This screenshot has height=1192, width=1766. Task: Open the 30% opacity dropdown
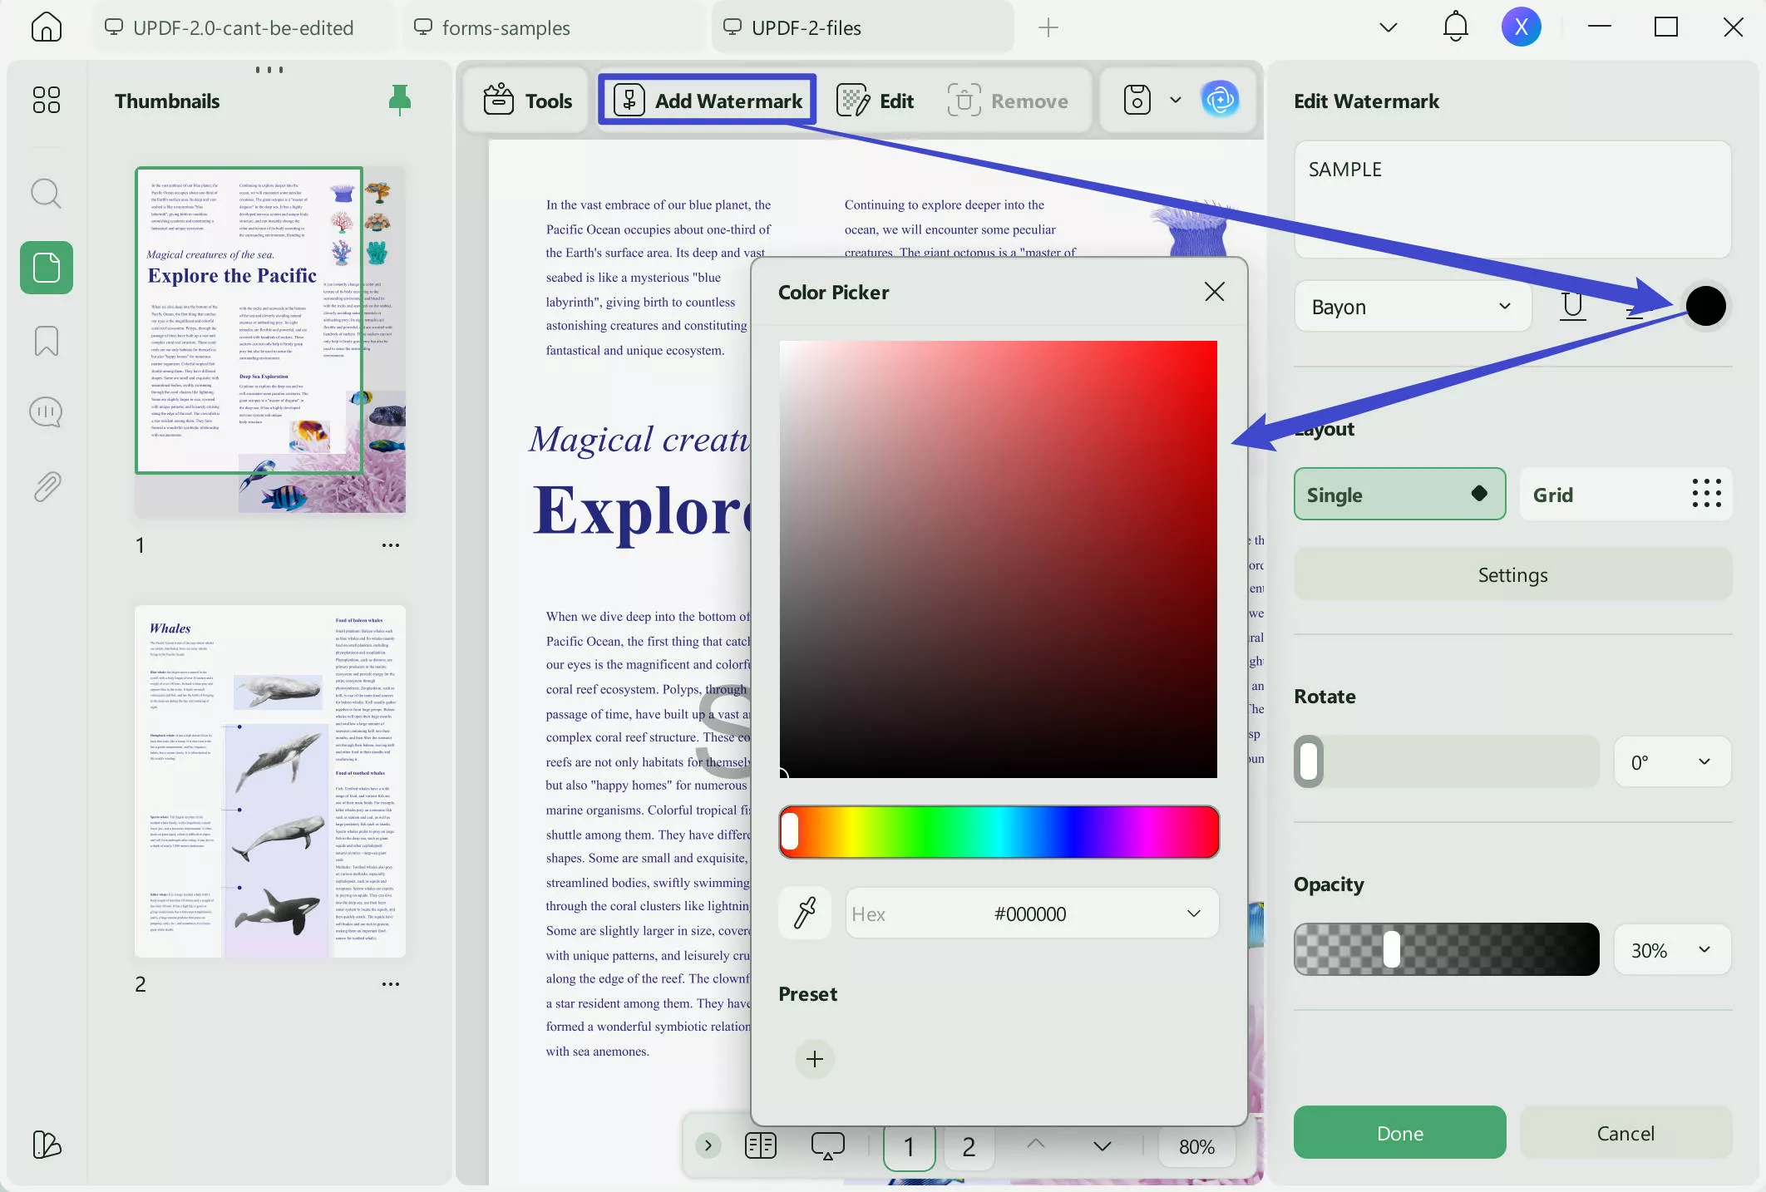coord(1672,950)
